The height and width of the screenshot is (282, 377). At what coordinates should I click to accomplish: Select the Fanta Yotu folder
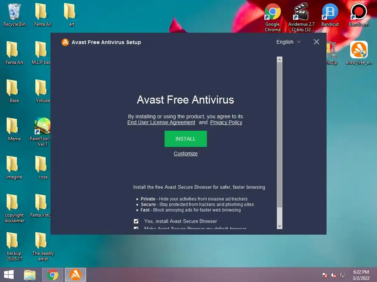(40, 206)
